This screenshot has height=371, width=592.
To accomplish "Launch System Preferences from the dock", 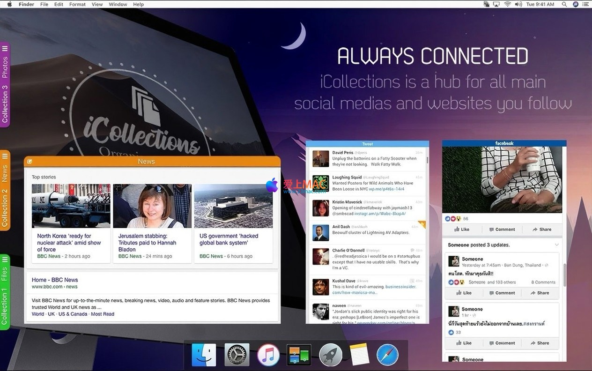I will pyautogui.click(x=237, y=355).
